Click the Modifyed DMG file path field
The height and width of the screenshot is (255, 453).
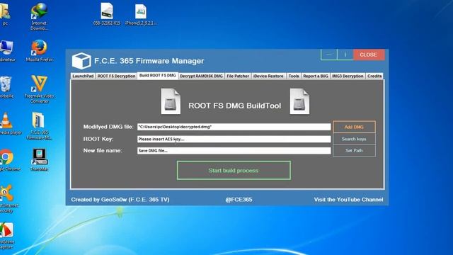tap(234, 127)
